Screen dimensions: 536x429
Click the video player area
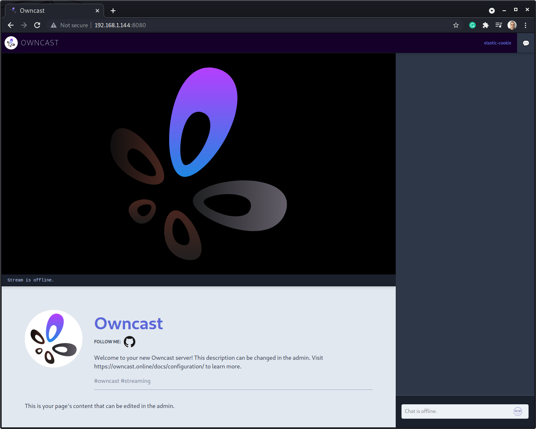click(x=198, y=164)
